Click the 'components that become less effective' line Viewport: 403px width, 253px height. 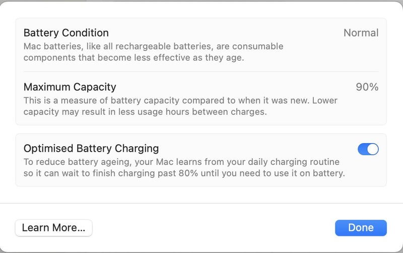[x=133, y=57]
